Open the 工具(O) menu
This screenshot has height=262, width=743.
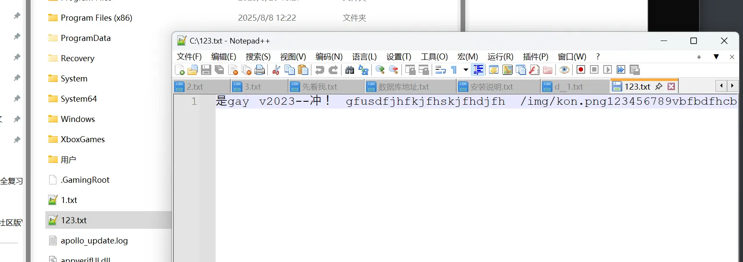tap(434, 56)
